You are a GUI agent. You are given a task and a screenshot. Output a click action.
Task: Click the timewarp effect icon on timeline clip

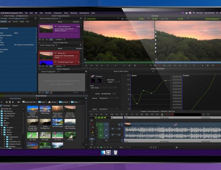pyautogui.click(x=176, y=125)
